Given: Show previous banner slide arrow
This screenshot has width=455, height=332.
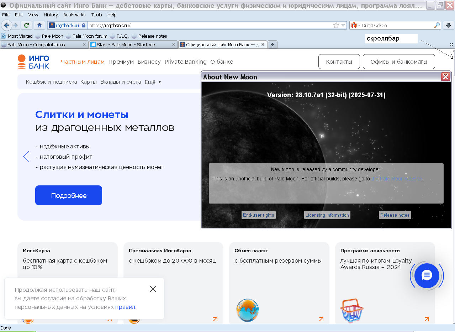Looking at the screenshot, I should coord(26,157).
